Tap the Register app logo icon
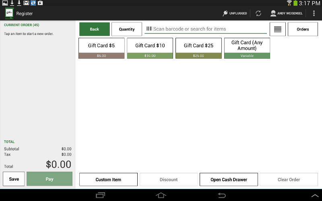The width and height of the screenshot is (322, 201). pyautogui.click(x=9, y=13)
